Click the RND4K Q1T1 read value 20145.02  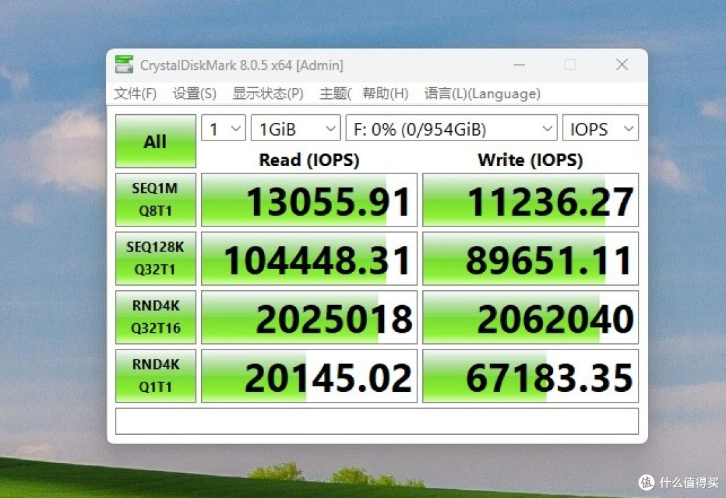pyautogui.click(x=309, y=376)
